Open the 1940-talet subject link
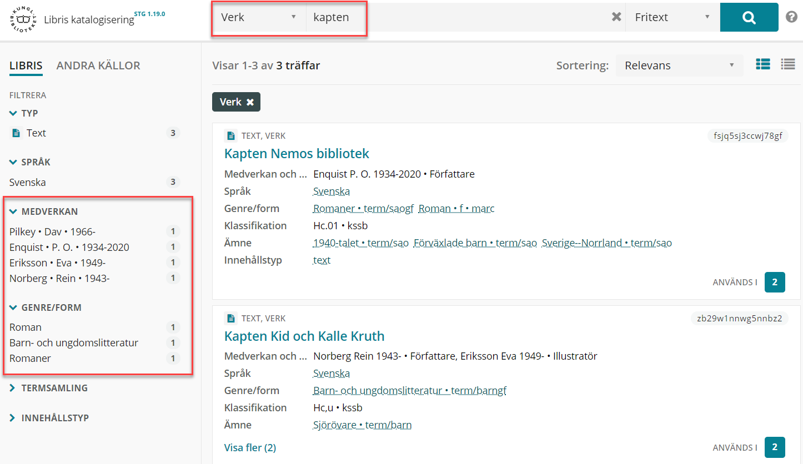The width and height of the screenshot is (803, 464). click(x=361, y=243)
